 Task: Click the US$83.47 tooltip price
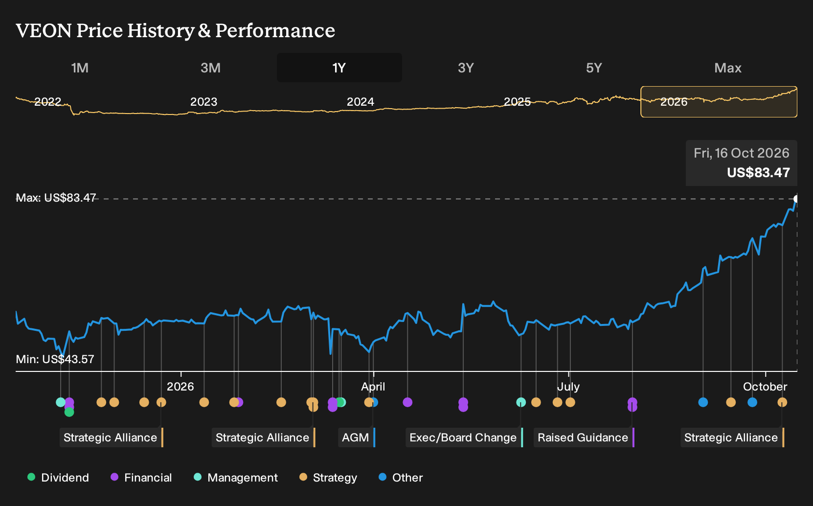coord(758,173)
